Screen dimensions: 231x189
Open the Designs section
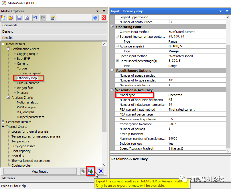[54, 31]
